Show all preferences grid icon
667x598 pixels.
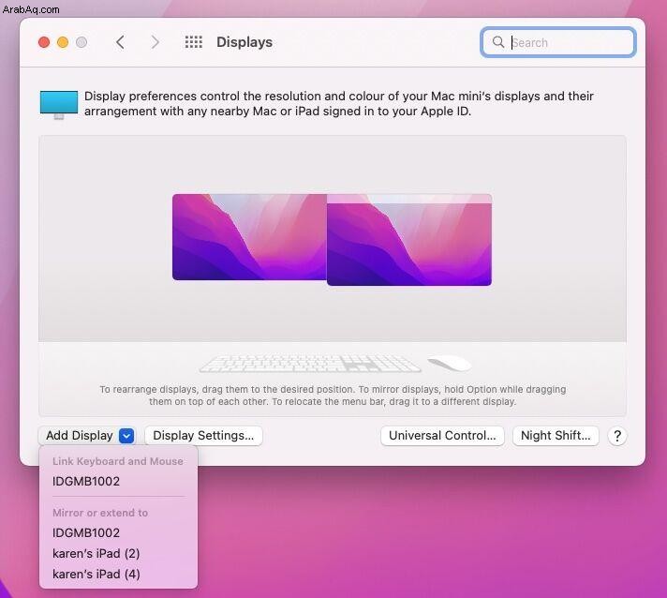pyautogui.click(x=194, y=42)
